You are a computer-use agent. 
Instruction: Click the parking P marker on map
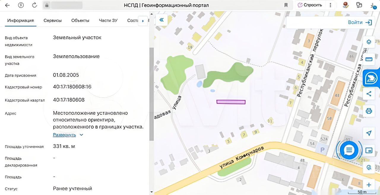coord(322,150)
